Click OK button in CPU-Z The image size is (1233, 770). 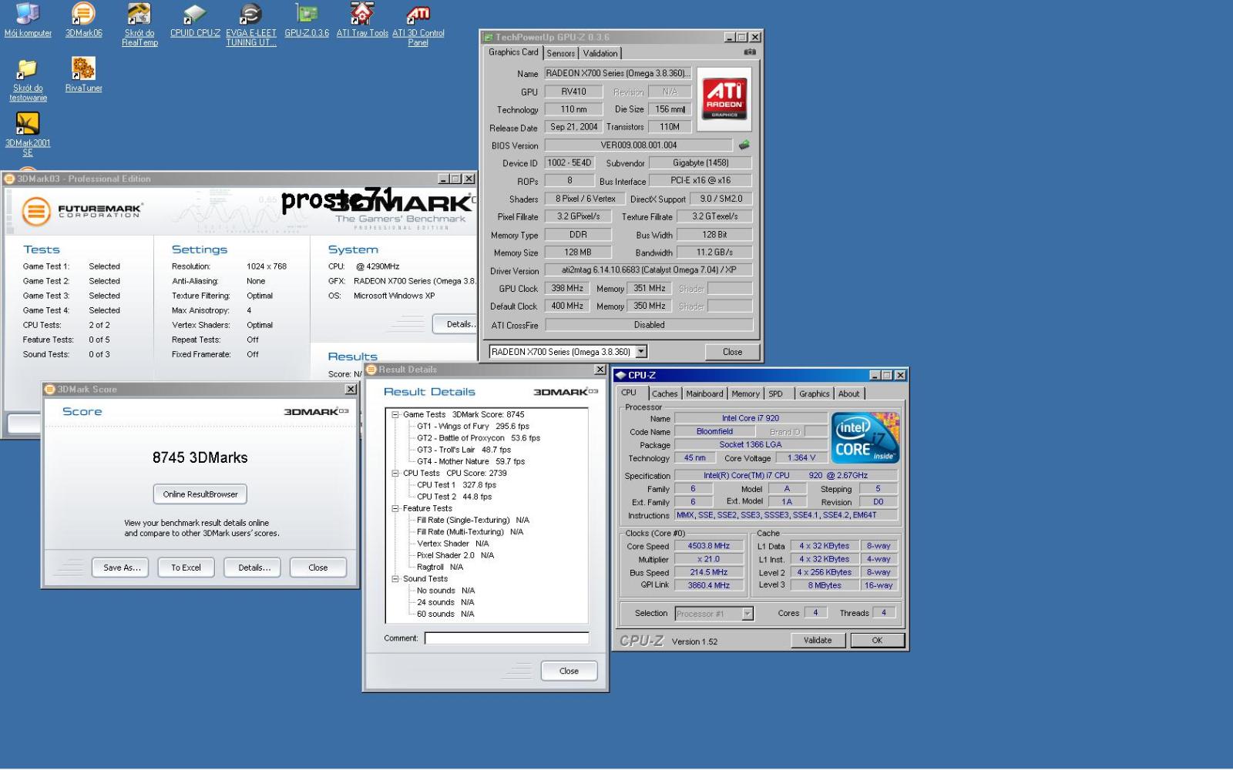[x=877, y=640]
